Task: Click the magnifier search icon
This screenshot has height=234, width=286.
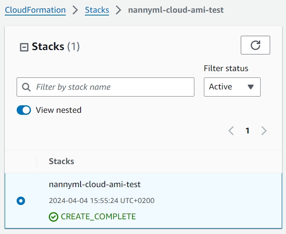Action: (x=27, y=87)
